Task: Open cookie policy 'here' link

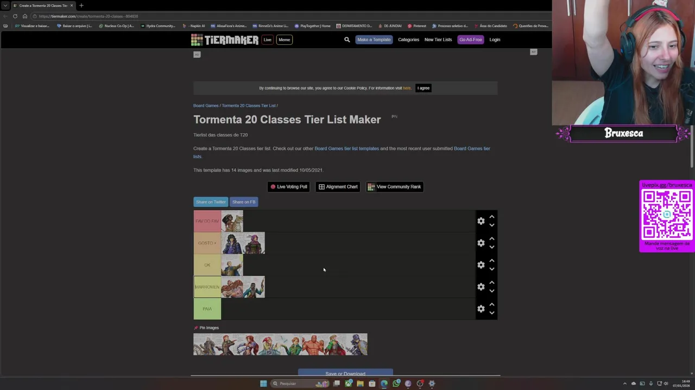Action: coord(407,88)
